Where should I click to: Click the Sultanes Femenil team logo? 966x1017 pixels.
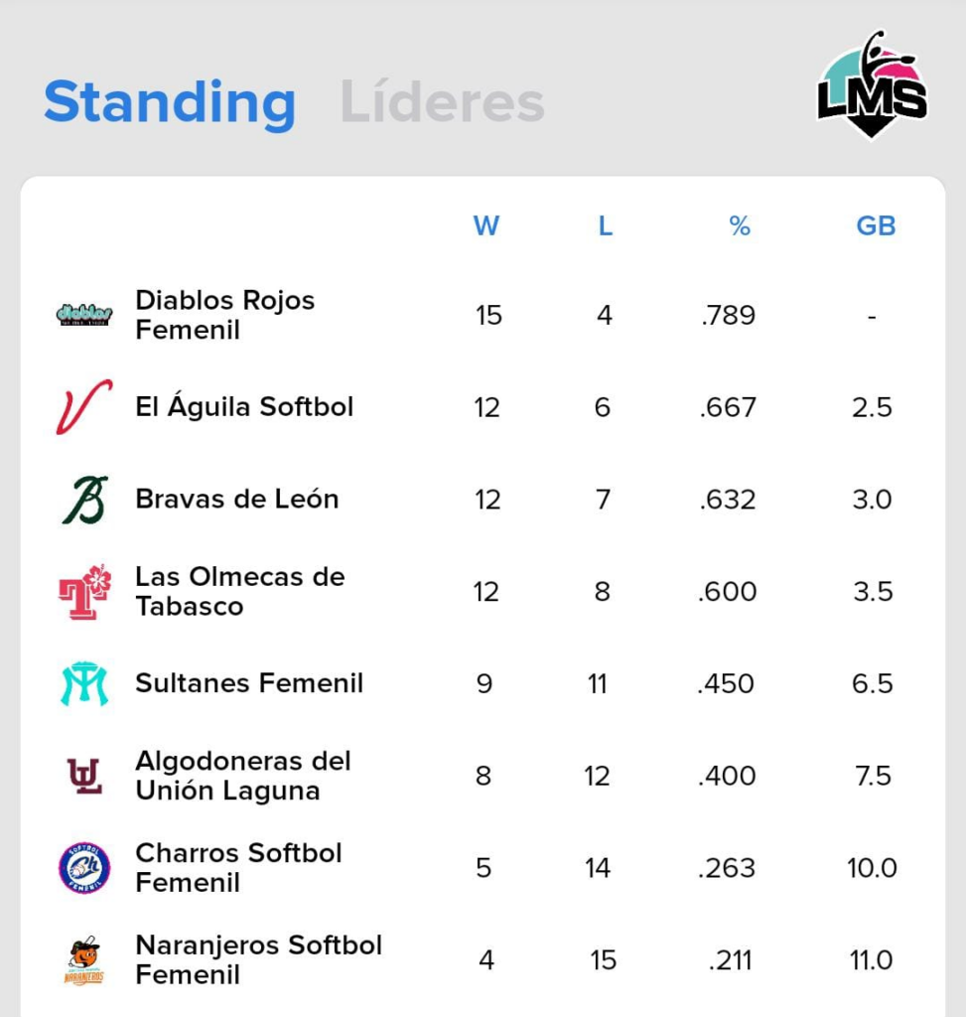pos(84,683)
